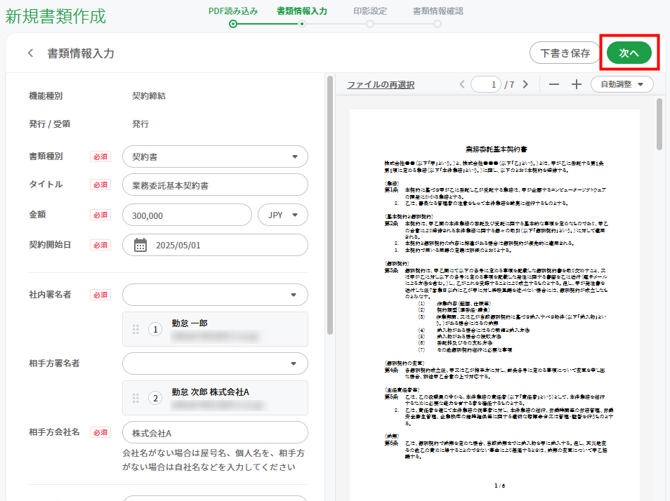Open the 書類種別 dropdown showing 契約書

click(215, 156)
